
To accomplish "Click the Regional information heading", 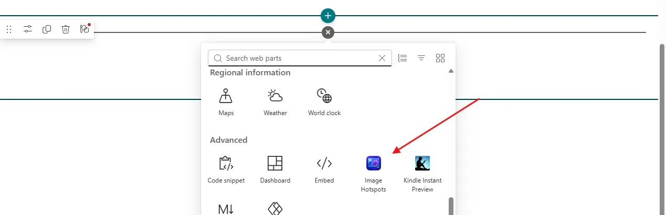I will point(250,73).
